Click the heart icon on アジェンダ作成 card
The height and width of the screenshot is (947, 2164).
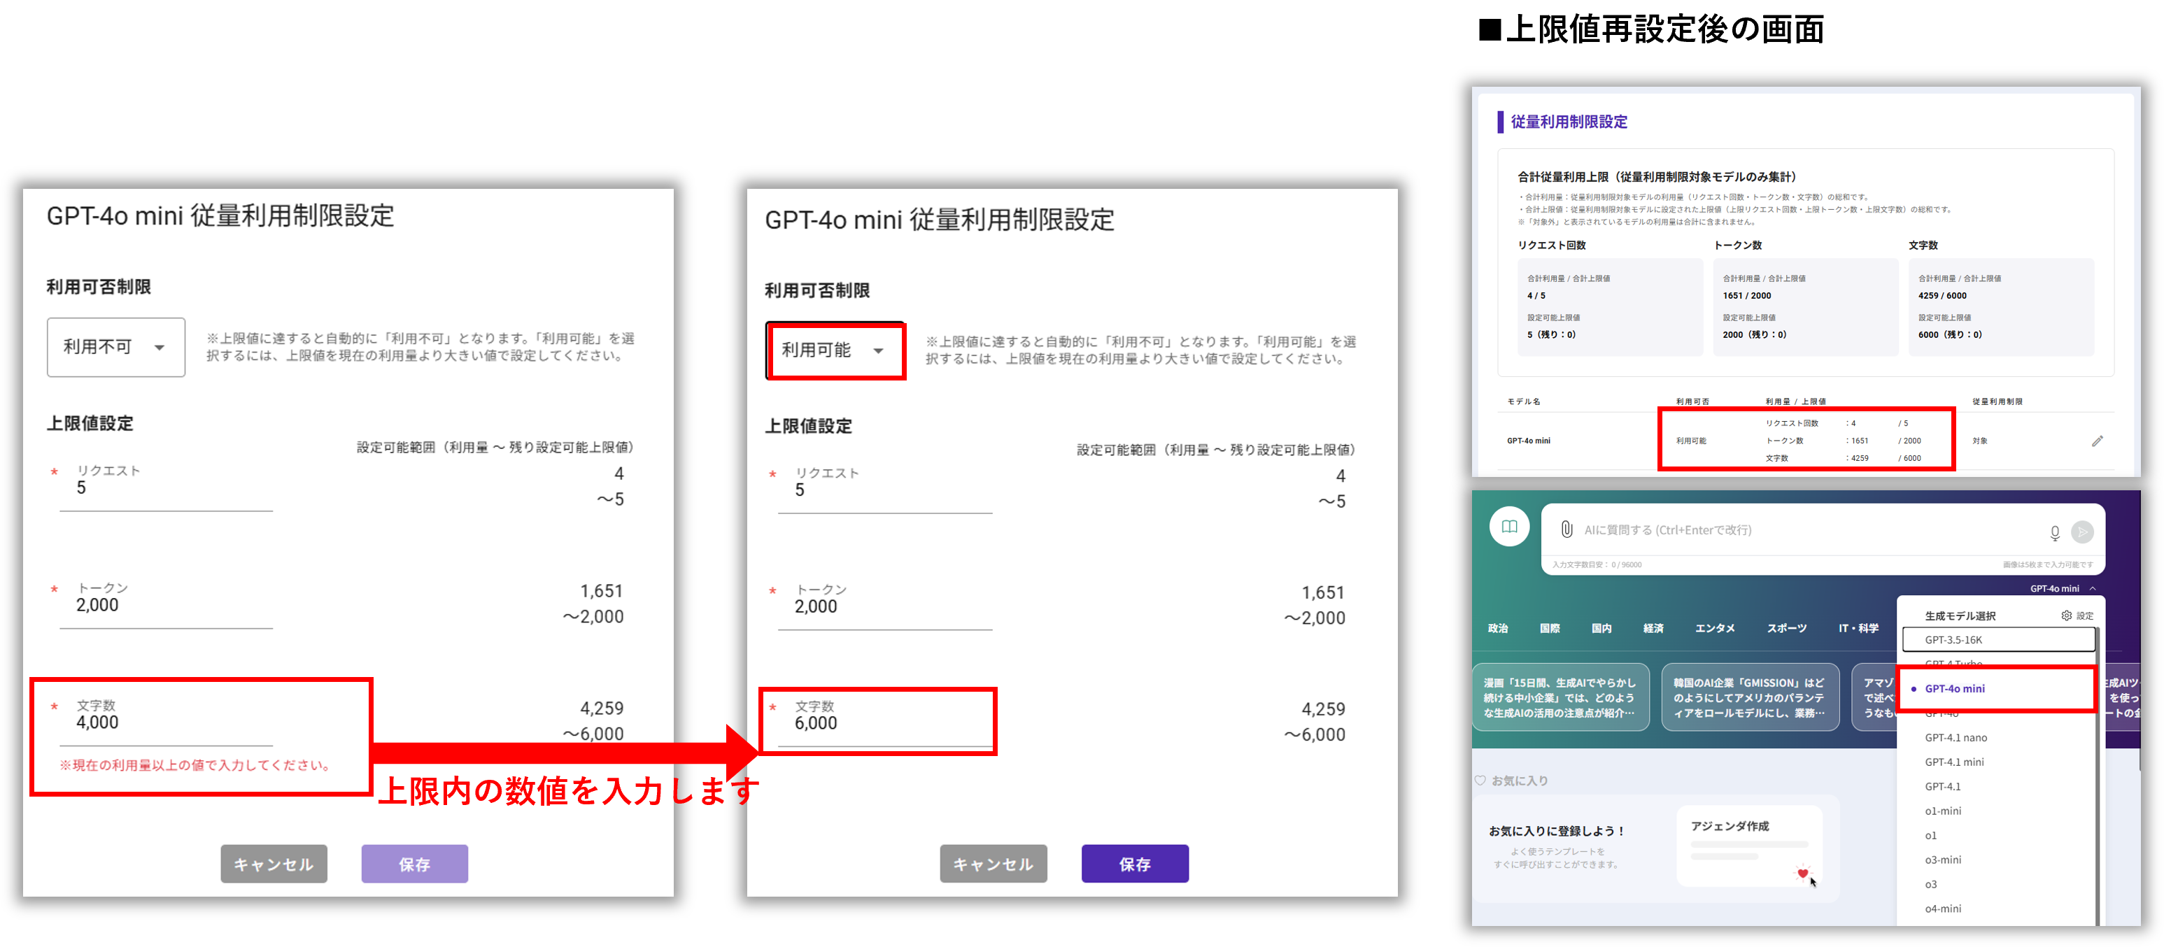click(1802, 873)
